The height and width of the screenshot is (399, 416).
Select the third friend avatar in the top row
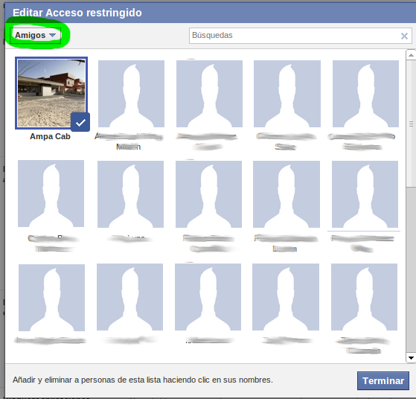pyautogui.click(x=209, y=94)
